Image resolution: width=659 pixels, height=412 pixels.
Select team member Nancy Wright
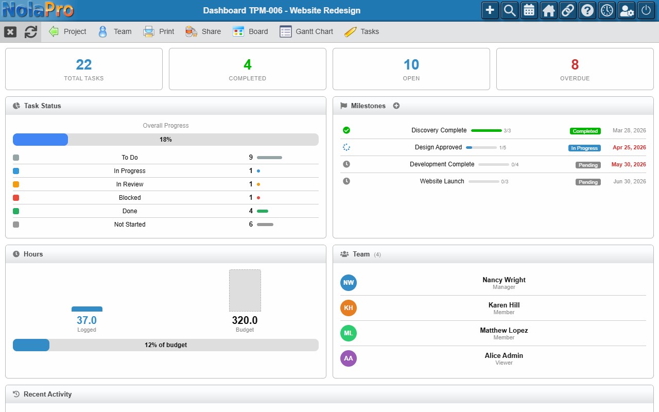pyautogui.click(x=493, y=283)
